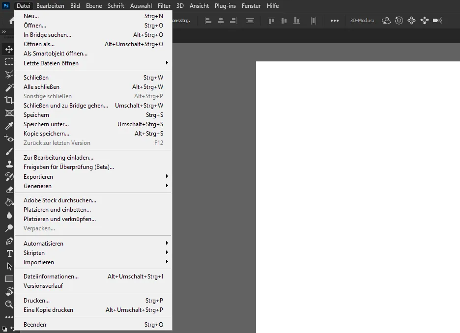The image size is (460, 333).
Task: Choose Dateiinformationen... entry
Action: pyautogui.click(x=93, y=277)
